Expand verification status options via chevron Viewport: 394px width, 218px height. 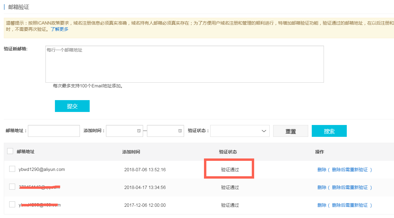264,131
